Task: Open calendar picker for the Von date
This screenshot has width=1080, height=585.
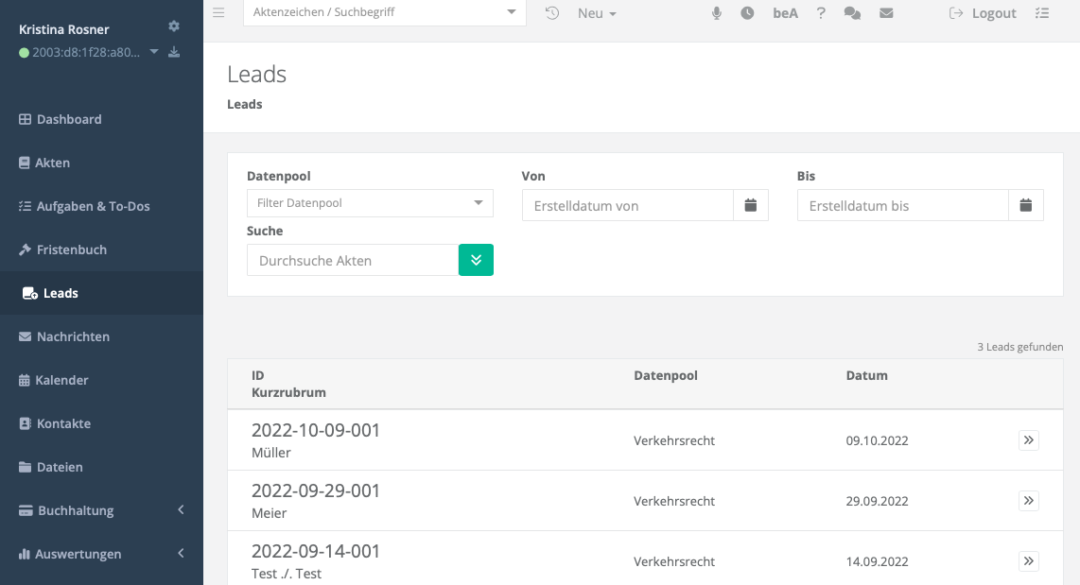Action: [x=751, y=205]
